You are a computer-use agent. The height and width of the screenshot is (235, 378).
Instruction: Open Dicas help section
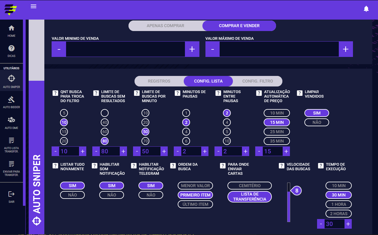click(11, 51)
